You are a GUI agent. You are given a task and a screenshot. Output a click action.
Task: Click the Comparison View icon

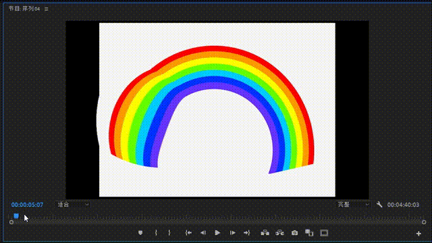pos(309,233)
